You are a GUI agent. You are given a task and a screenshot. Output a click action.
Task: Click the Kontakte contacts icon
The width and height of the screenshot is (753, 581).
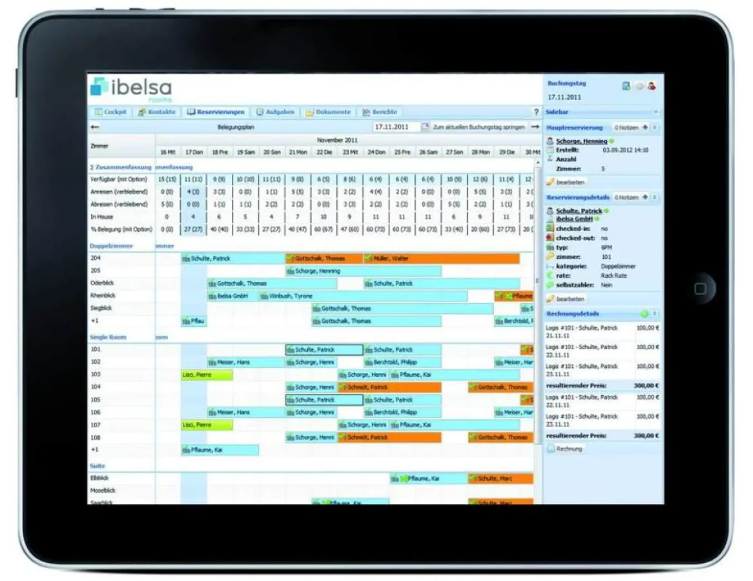(141, 111)
